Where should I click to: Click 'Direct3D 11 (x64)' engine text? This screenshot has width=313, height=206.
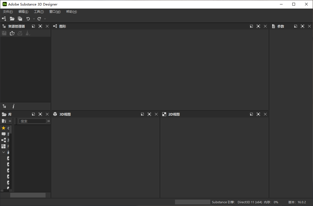[250, 202]
